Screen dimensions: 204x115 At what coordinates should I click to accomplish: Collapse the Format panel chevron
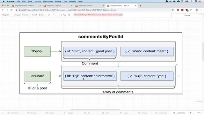(199, 15)
